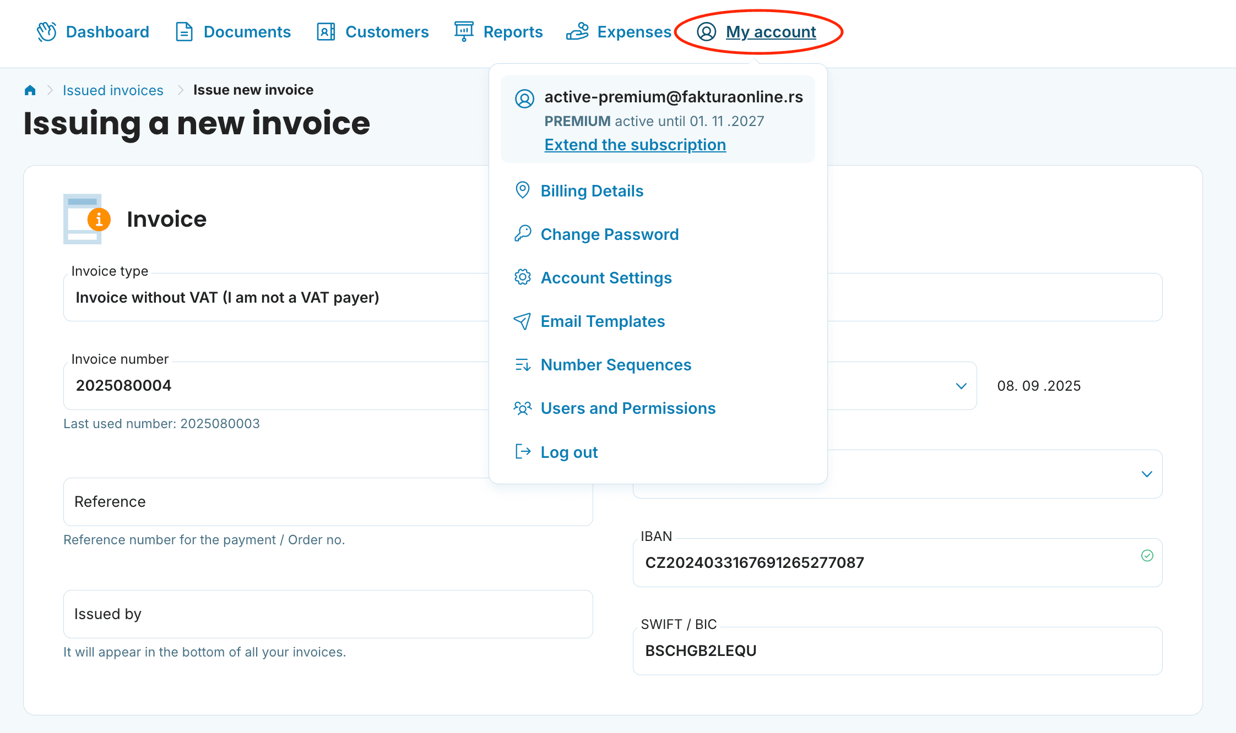Choose Users and Permissions option

pos(627,408)
